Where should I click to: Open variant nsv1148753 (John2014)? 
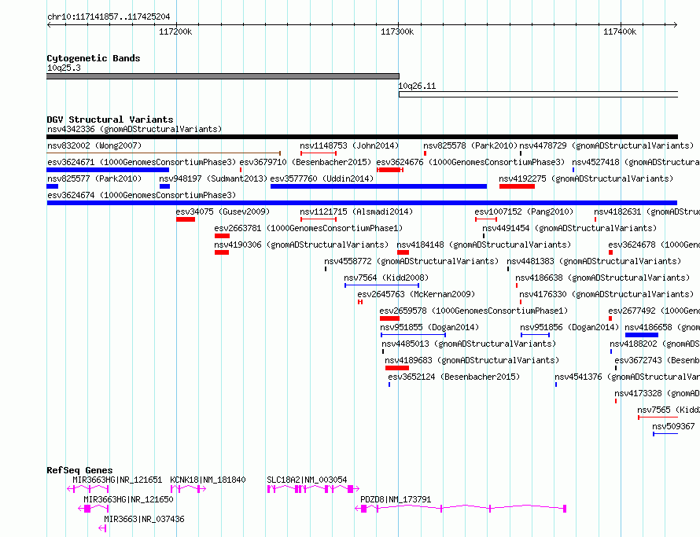point(349,146)
